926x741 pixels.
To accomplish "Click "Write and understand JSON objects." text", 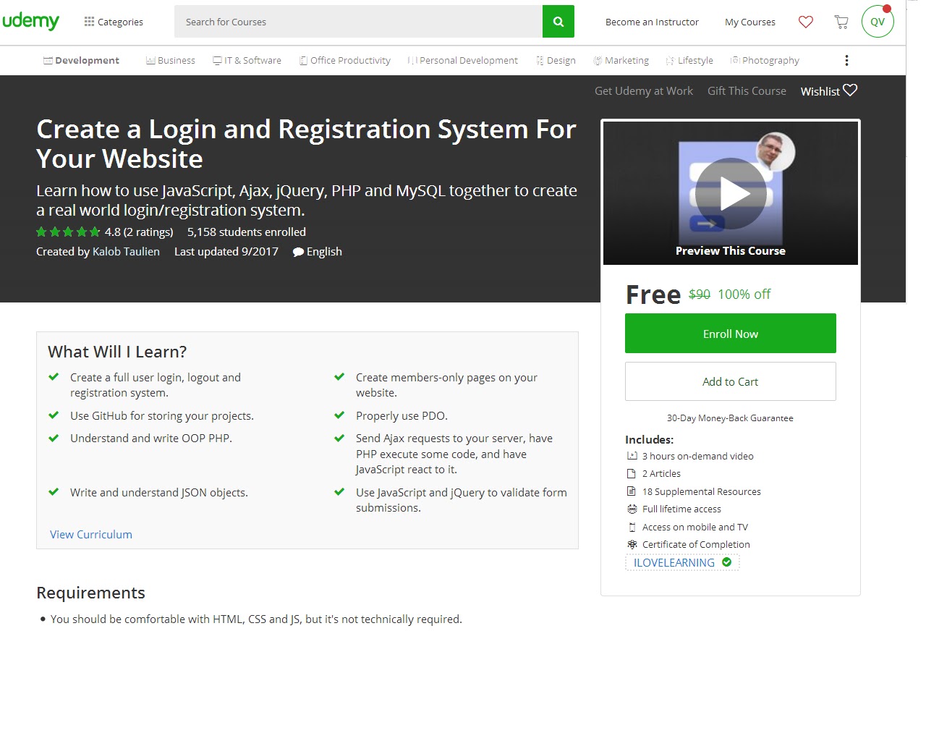I will [159, 493].
